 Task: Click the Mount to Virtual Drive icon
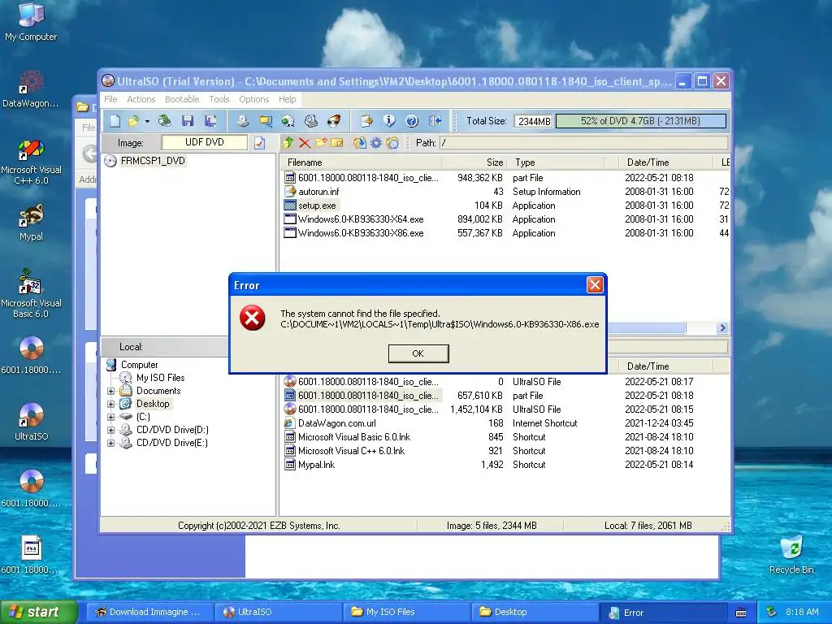coord(311,121)
